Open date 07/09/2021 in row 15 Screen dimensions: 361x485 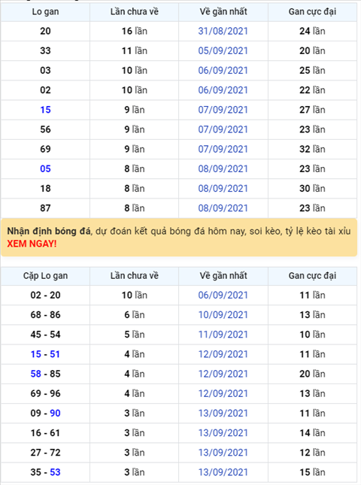(223, 110)
